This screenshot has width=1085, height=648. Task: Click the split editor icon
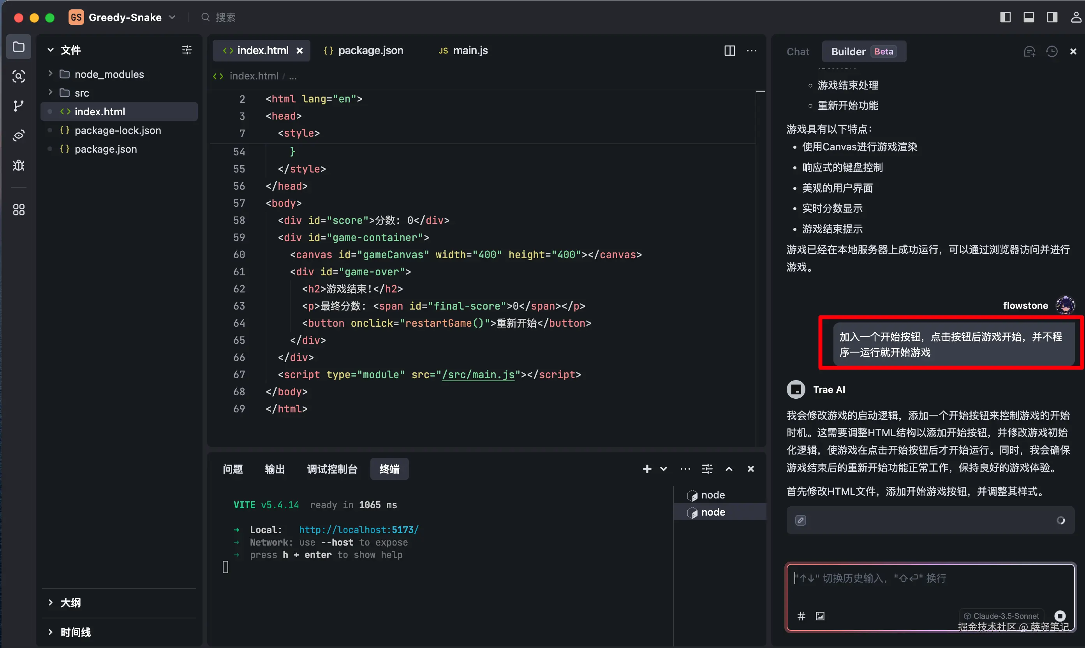[x=729, y=51]
